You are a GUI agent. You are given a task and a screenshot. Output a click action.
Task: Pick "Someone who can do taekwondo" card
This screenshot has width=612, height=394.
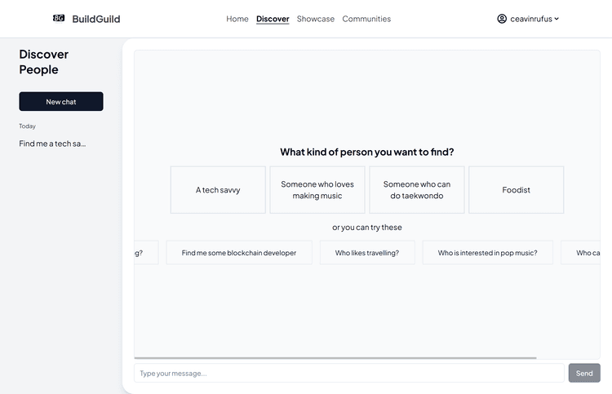[x=417, y=190]
